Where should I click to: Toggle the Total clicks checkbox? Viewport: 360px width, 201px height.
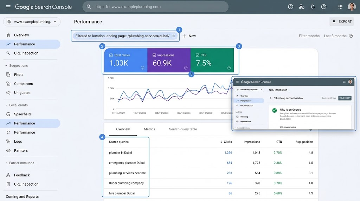pyautogui.click(x=111, y=55)
